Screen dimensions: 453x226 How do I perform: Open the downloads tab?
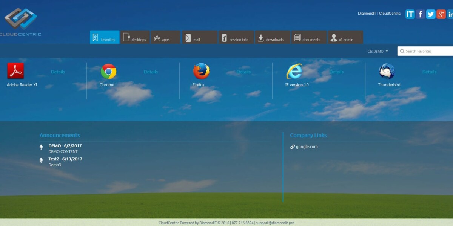click(273, 37)
